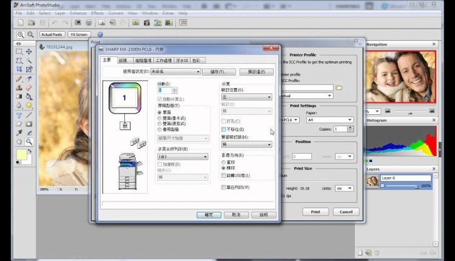Select the Clone Stamp tool
This screenshot has width=455, height=261.
(x=19, y=87)
